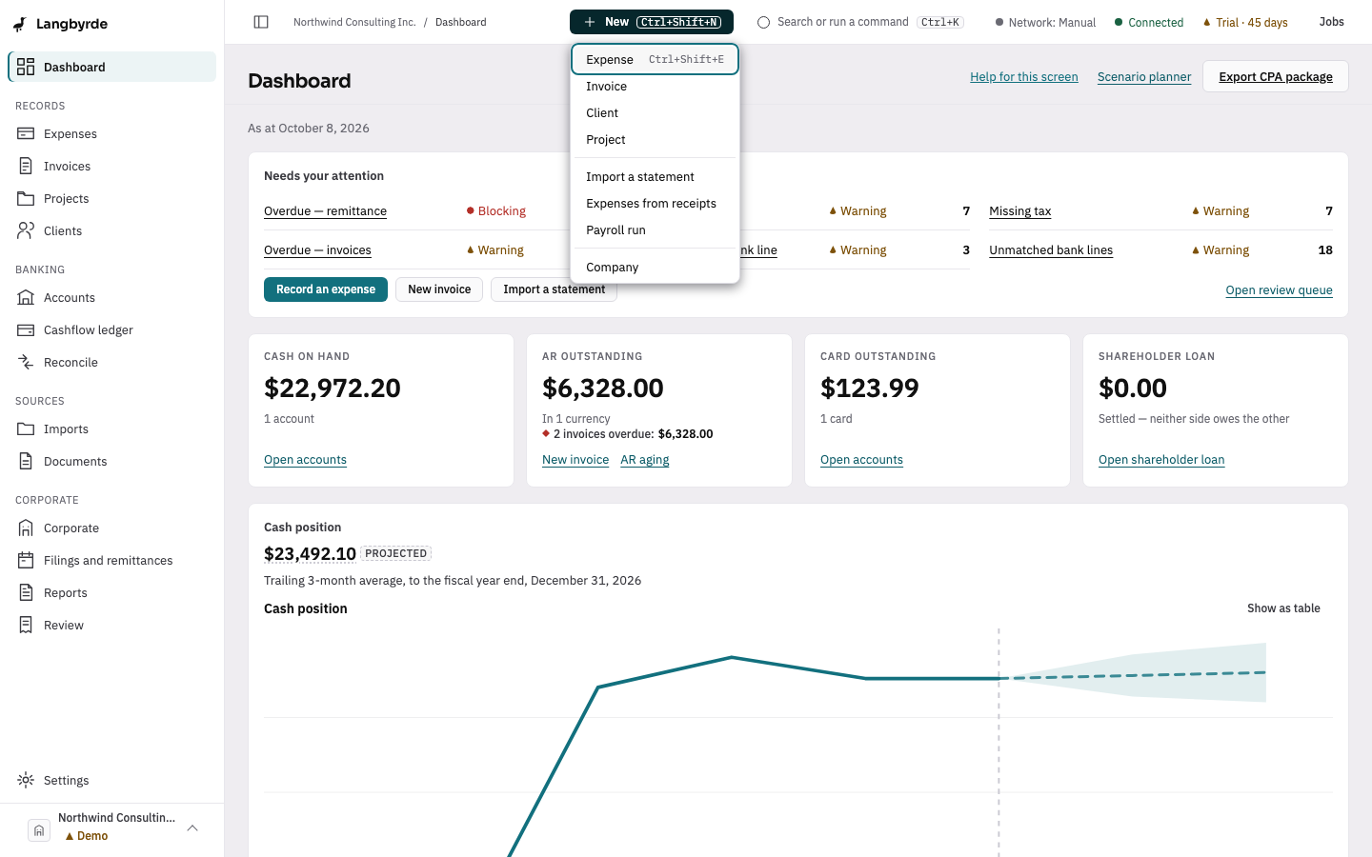This screenshot has width=1372, height=857.
Task: Open the search or run a command field
Action: (x=860, y=22)
